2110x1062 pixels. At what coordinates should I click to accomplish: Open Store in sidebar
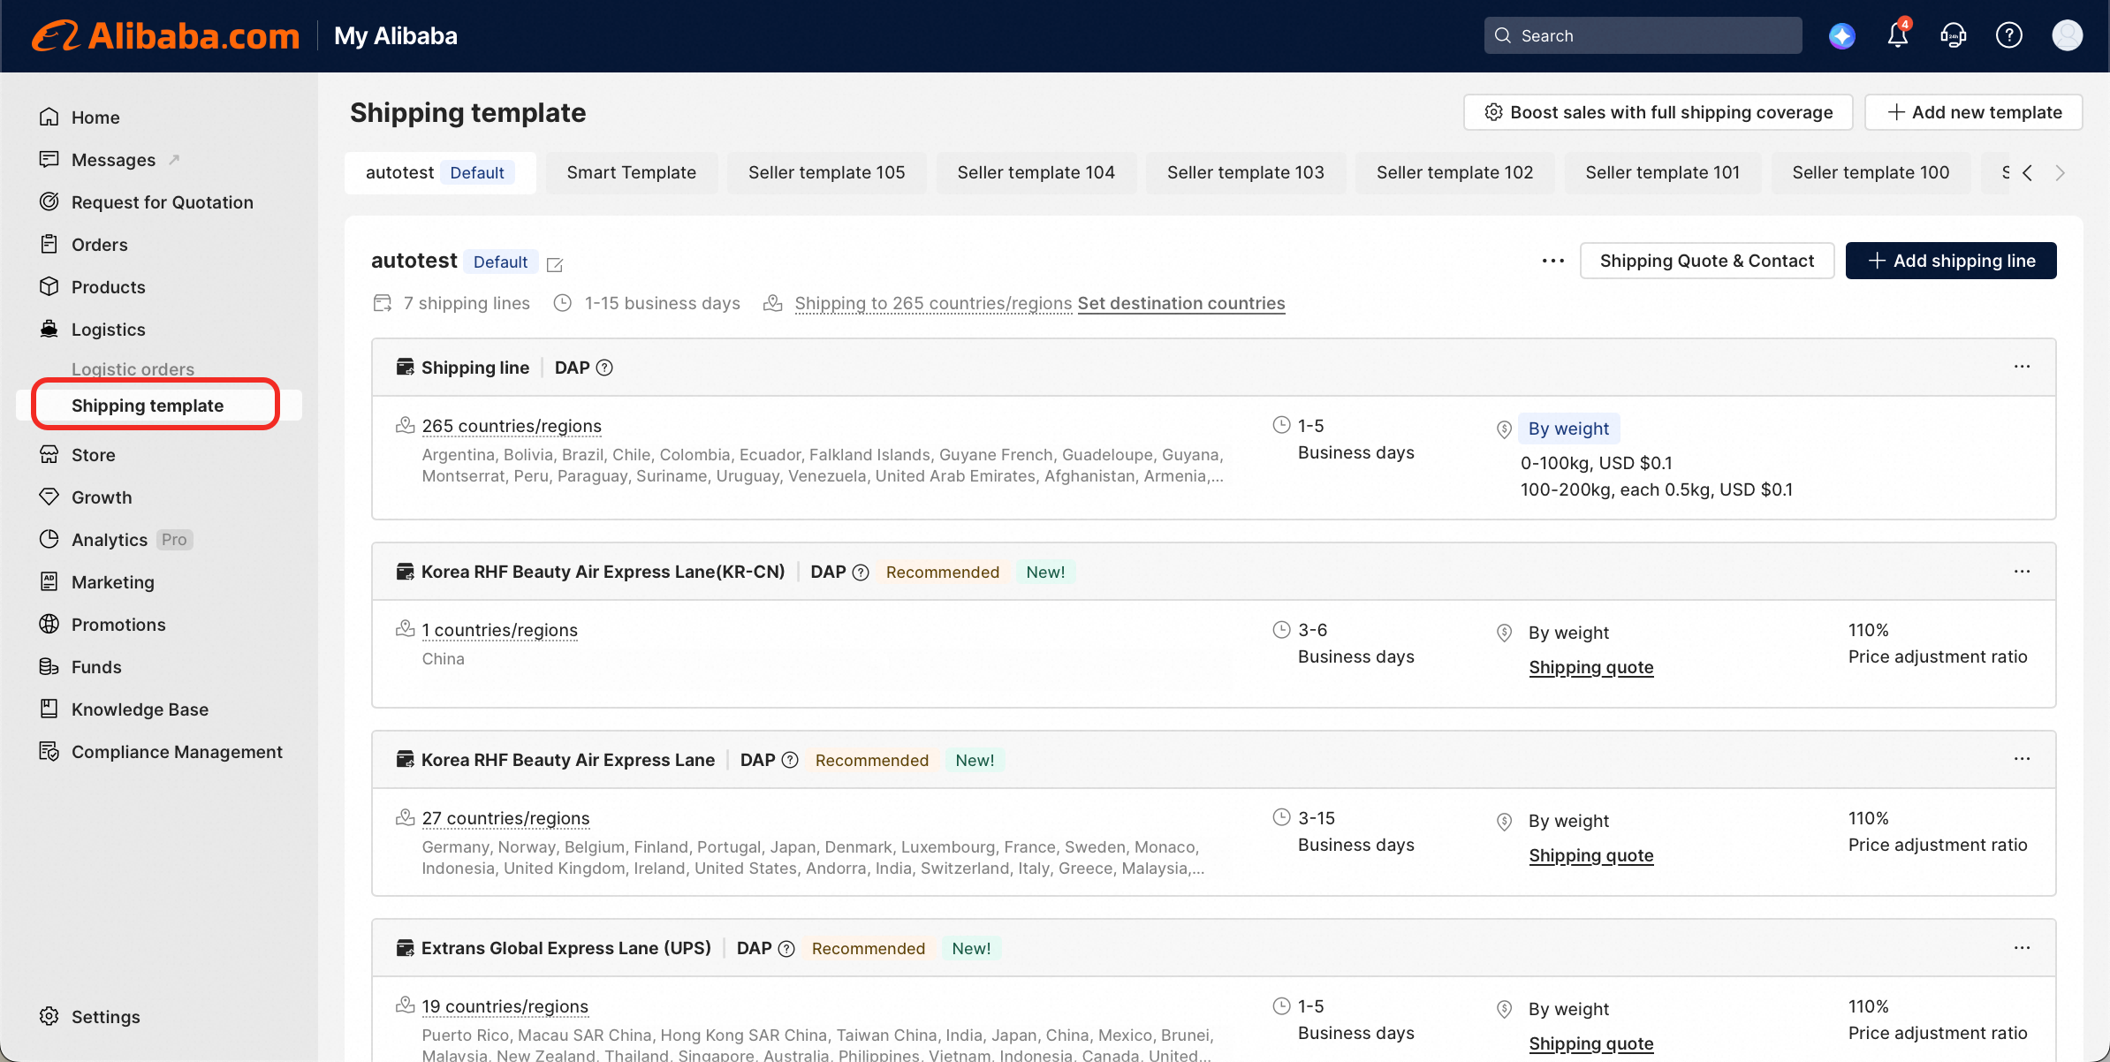coord(94,455)
